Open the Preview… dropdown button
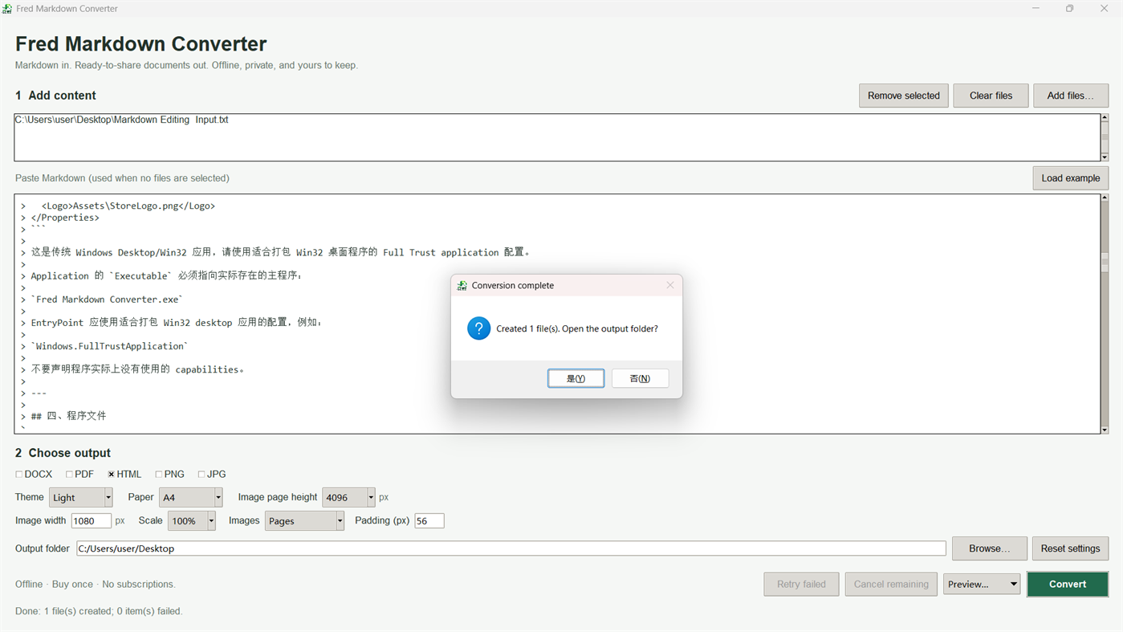This screenshot has width=1123, height=632. click(982, 584)
